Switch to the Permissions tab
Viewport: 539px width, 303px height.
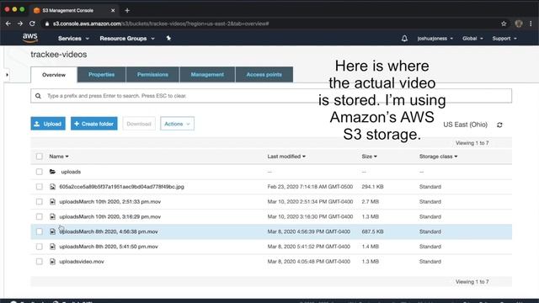152,75
